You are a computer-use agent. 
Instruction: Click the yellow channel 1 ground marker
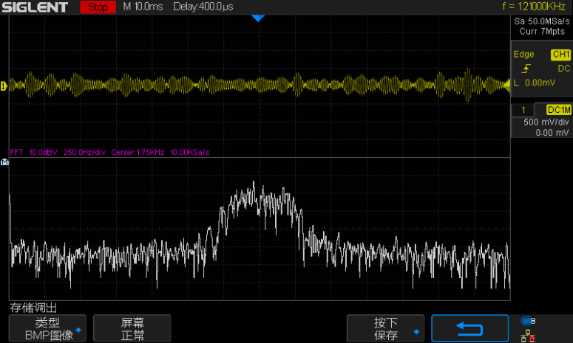tap(4, 86)
